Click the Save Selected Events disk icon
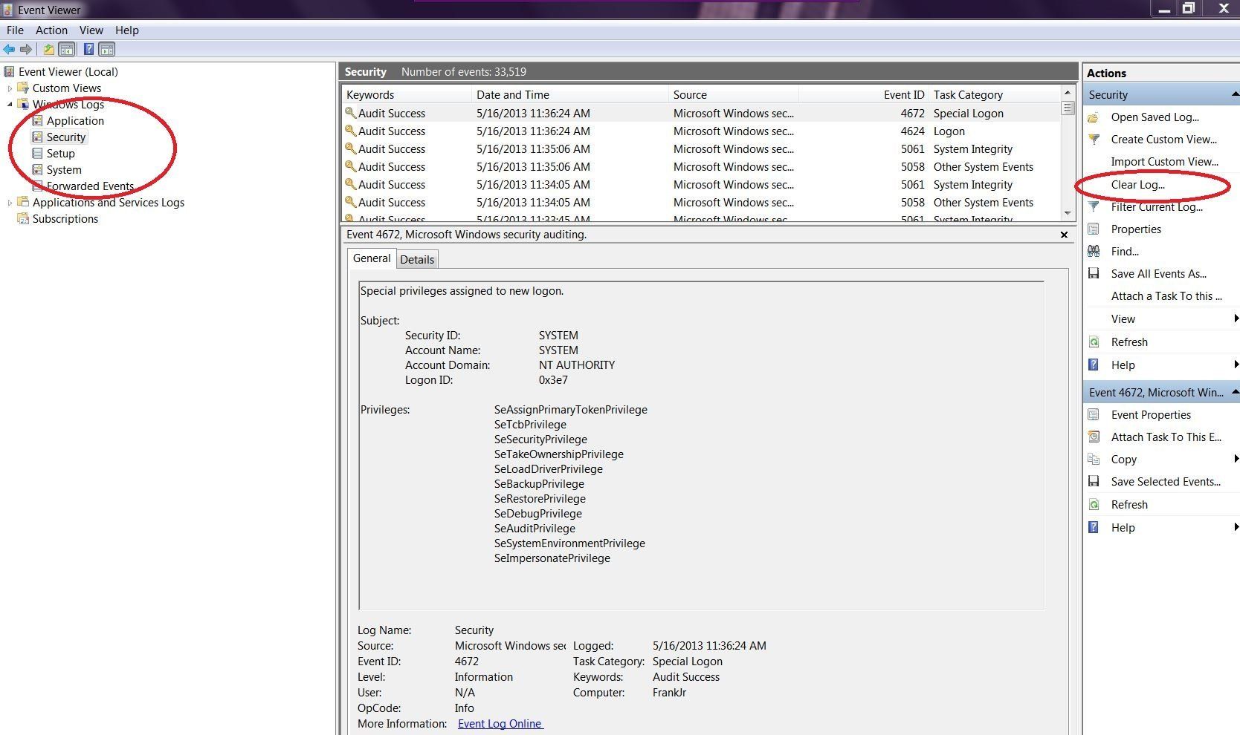Viewport: 1240px width, 735px height. 1094,481
